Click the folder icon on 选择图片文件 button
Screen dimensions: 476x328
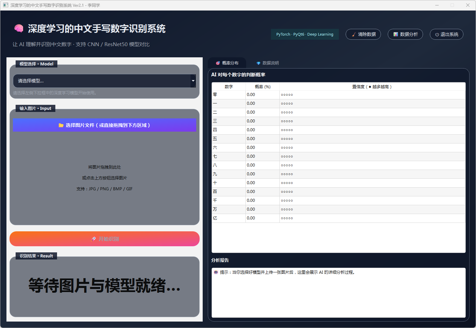(x=61, y=125)
